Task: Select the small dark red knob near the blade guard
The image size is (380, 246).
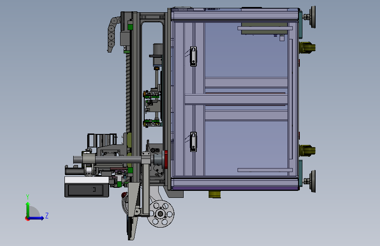Action: [124, 195]
